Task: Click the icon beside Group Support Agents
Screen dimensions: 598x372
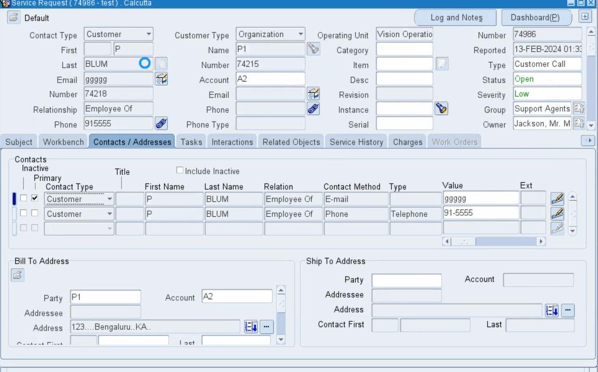Action: (579, 108)
